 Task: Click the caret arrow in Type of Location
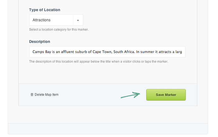[78, 20]
